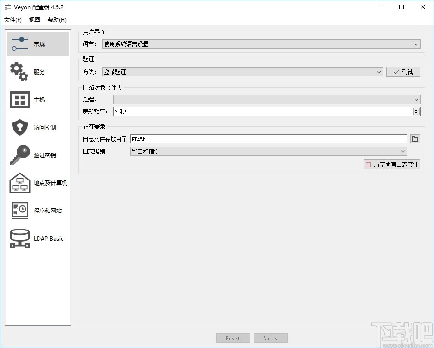The width and height of the screenshot is (434, 348).
Task: Open the 常规 (General) settings page
Action: click(x=37, y=43)
